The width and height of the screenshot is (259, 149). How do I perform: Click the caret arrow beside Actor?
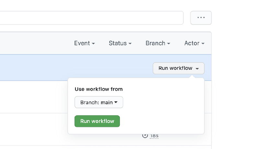coord(203,43)
